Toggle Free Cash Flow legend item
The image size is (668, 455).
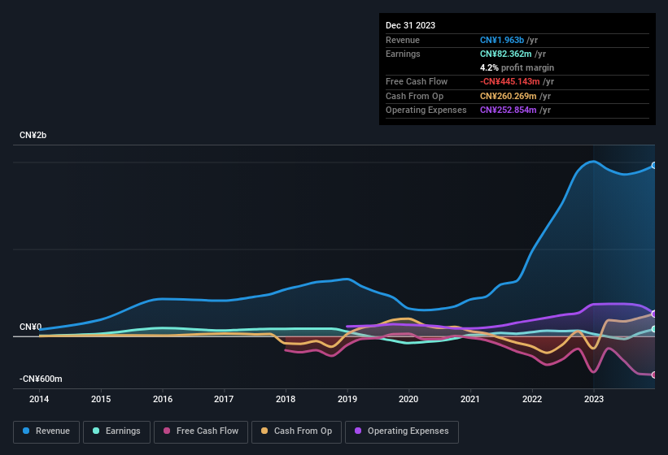[201, 431]
